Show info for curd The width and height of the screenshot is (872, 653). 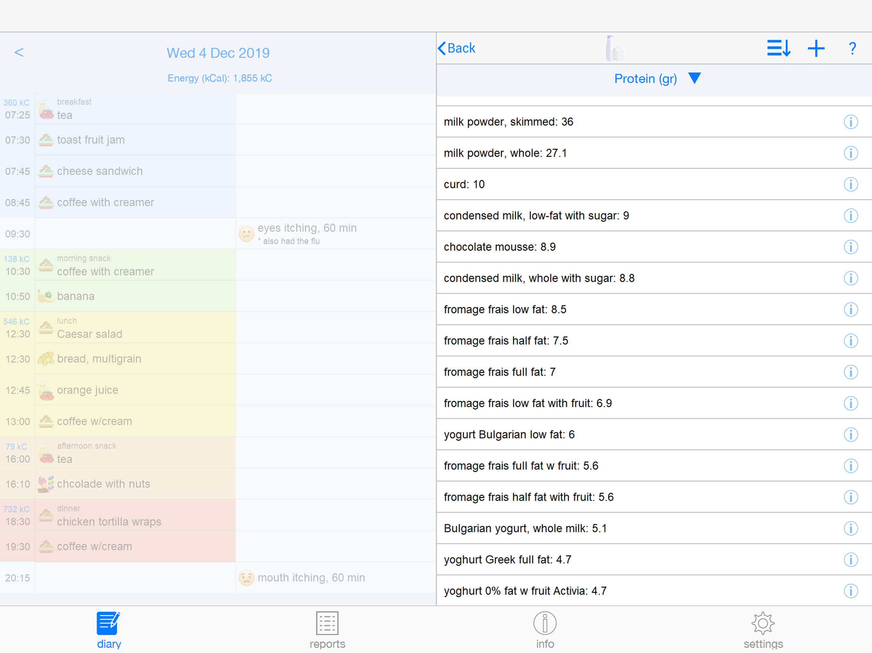coord(851,184)
